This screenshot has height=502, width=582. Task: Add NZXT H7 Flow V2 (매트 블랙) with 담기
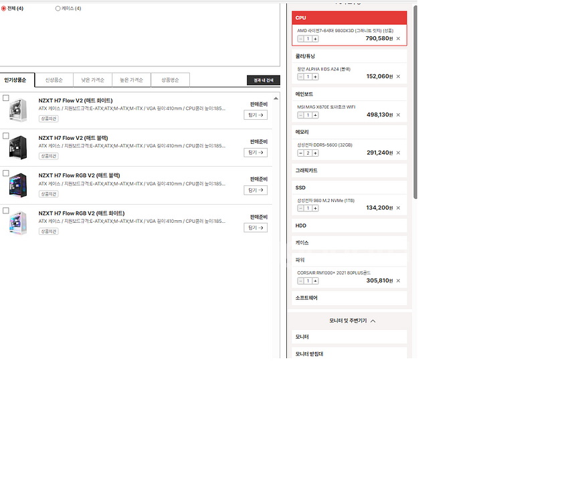coord(256,153)
